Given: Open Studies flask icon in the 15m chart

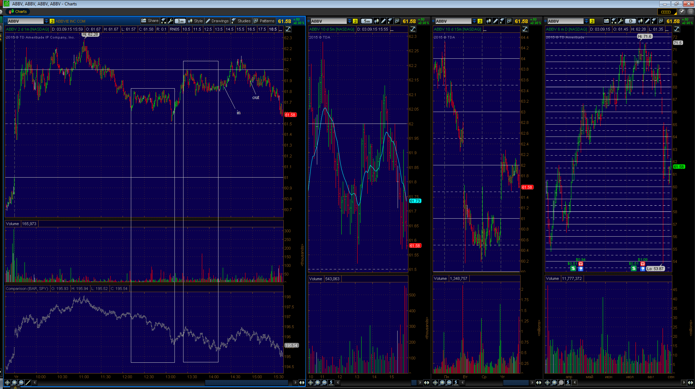Looking at the screenshot, I should coord(502,21).
